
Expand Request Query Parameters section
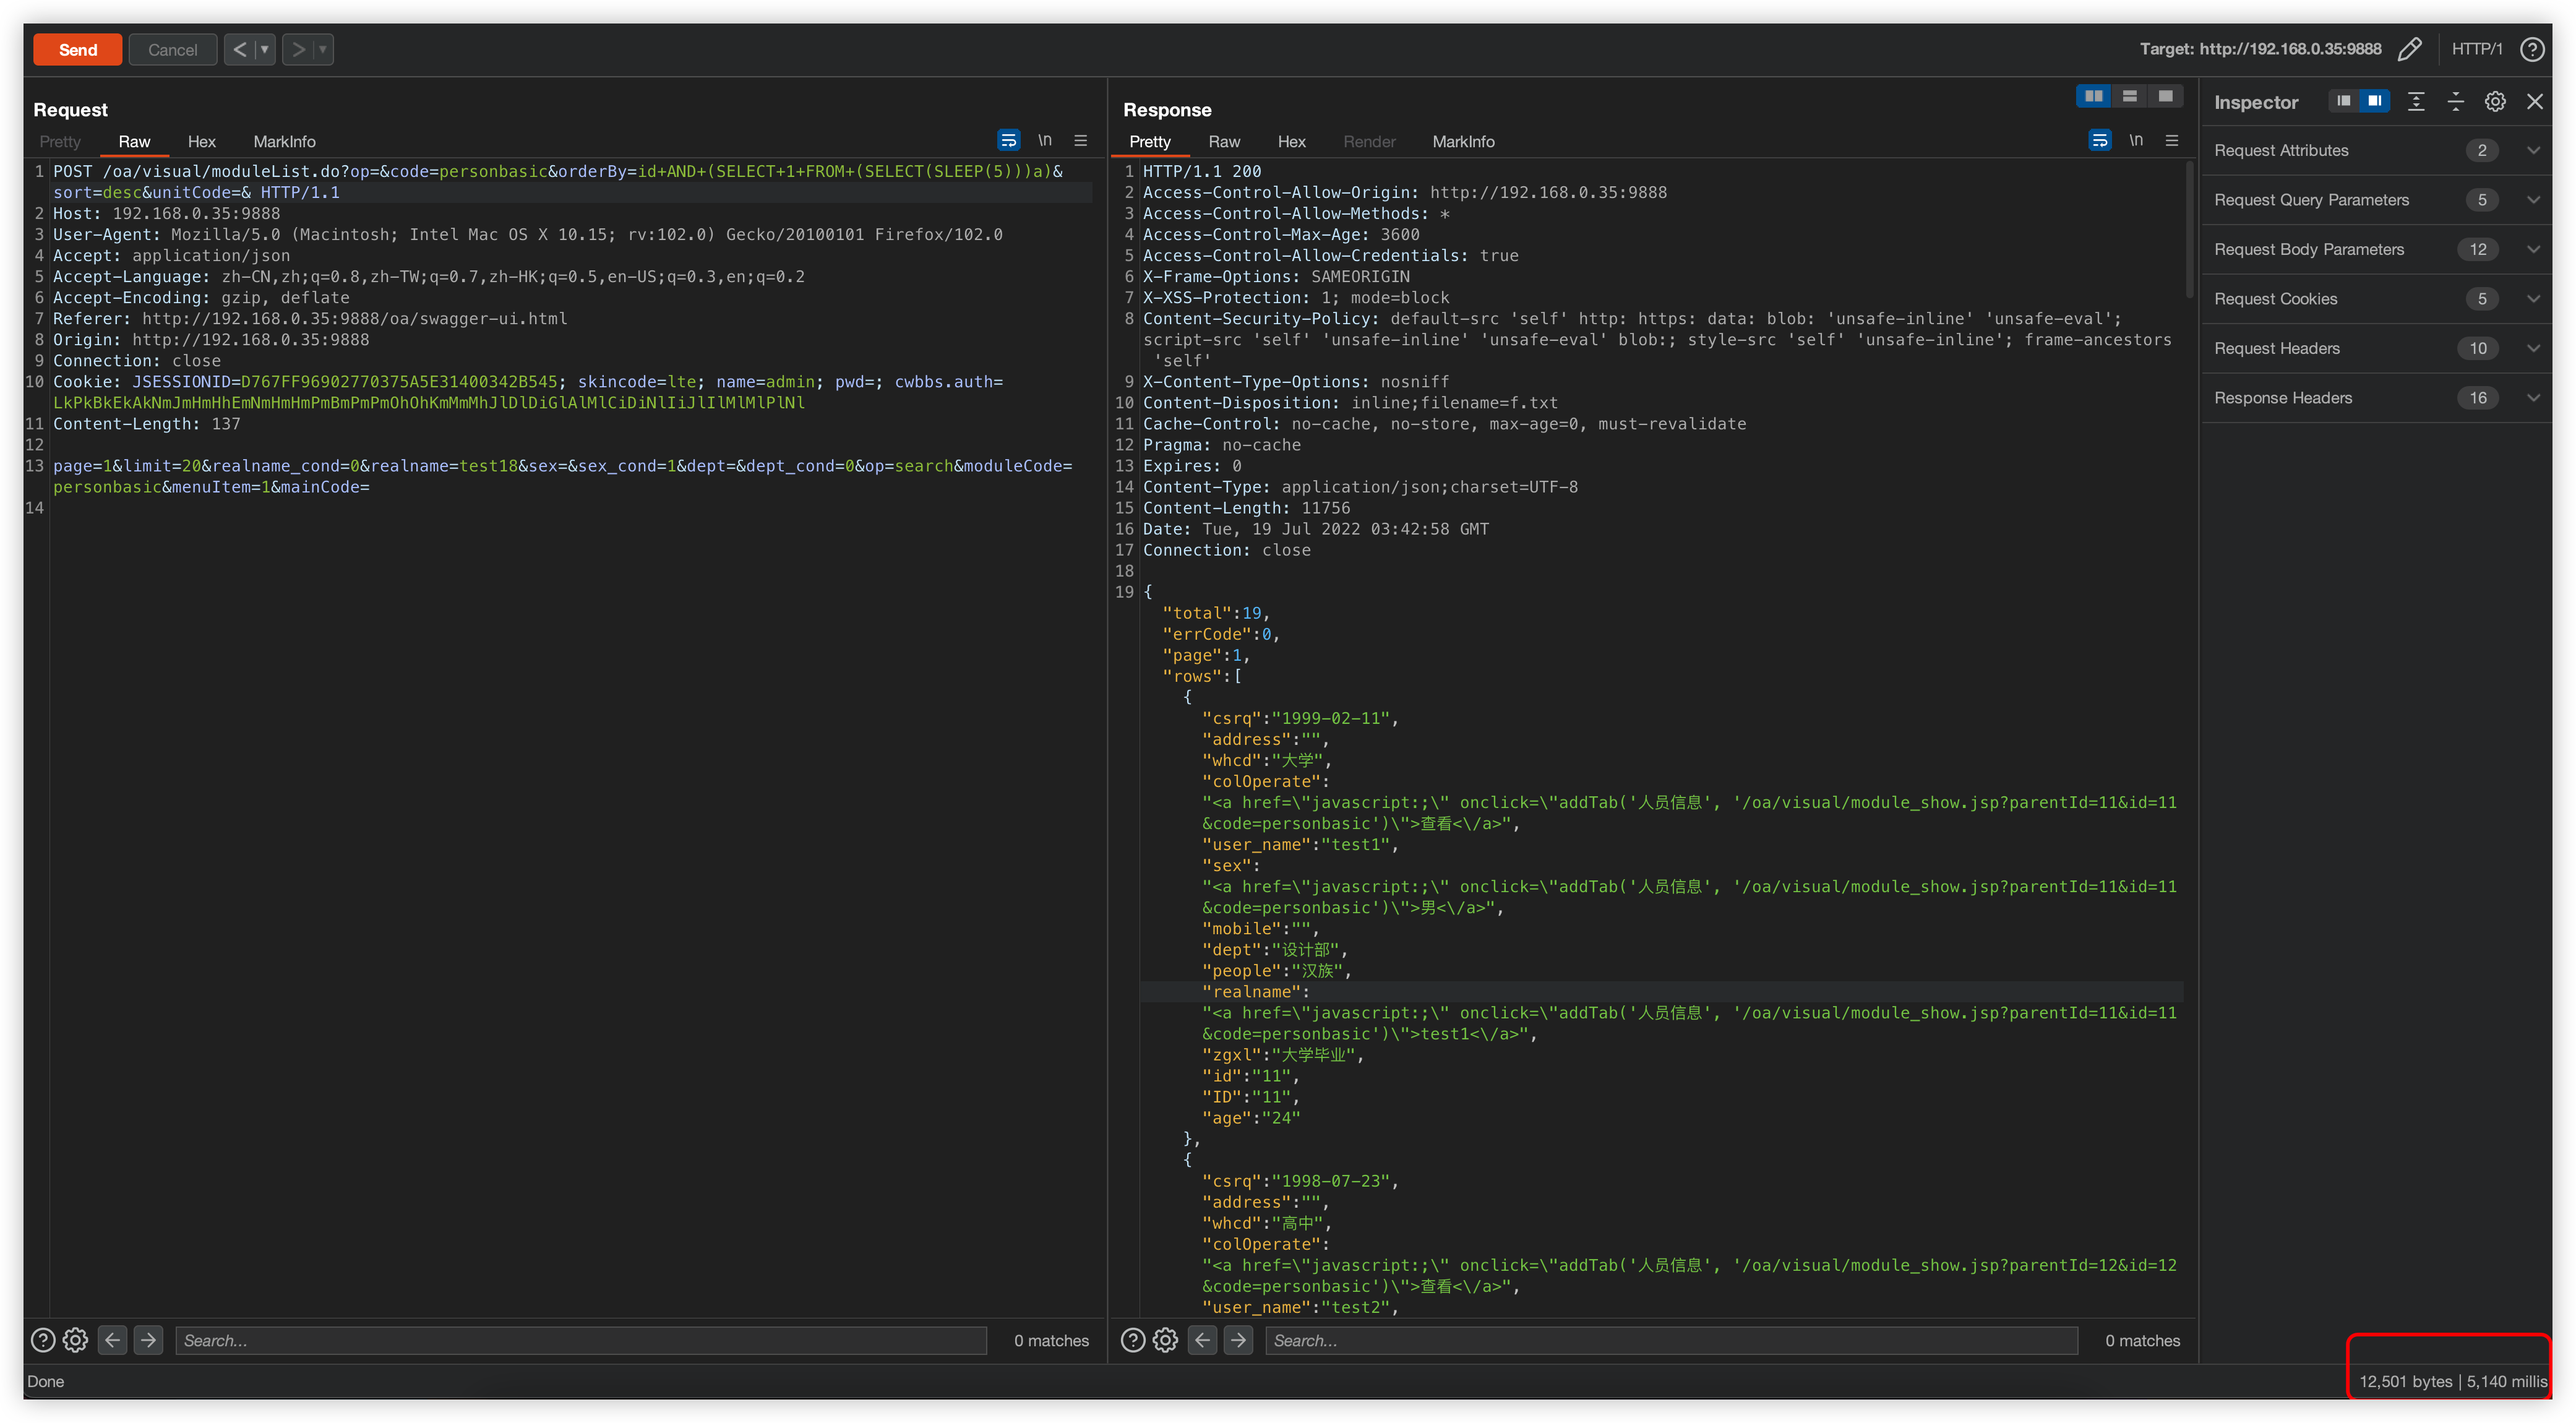2533,200
